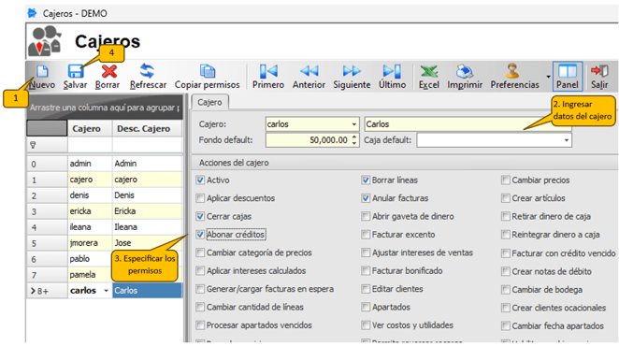Select the cajero row in the list

(x=105, y=180)
